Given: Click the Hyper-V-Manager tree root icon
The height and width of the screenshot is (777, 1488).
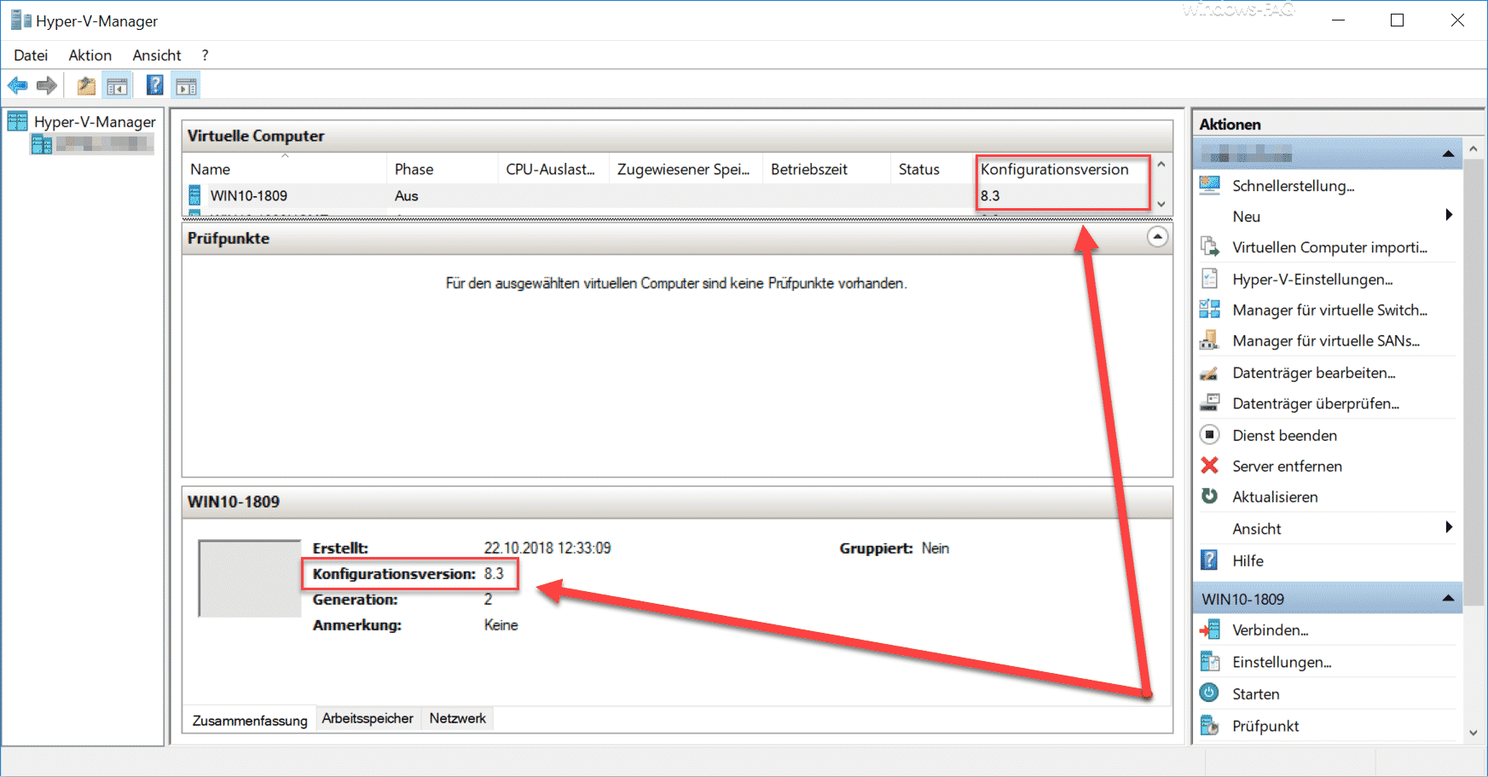Looking at the screenshot, I should pos(17,121).
